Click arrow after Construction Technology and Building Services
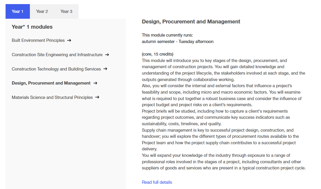 105,69
